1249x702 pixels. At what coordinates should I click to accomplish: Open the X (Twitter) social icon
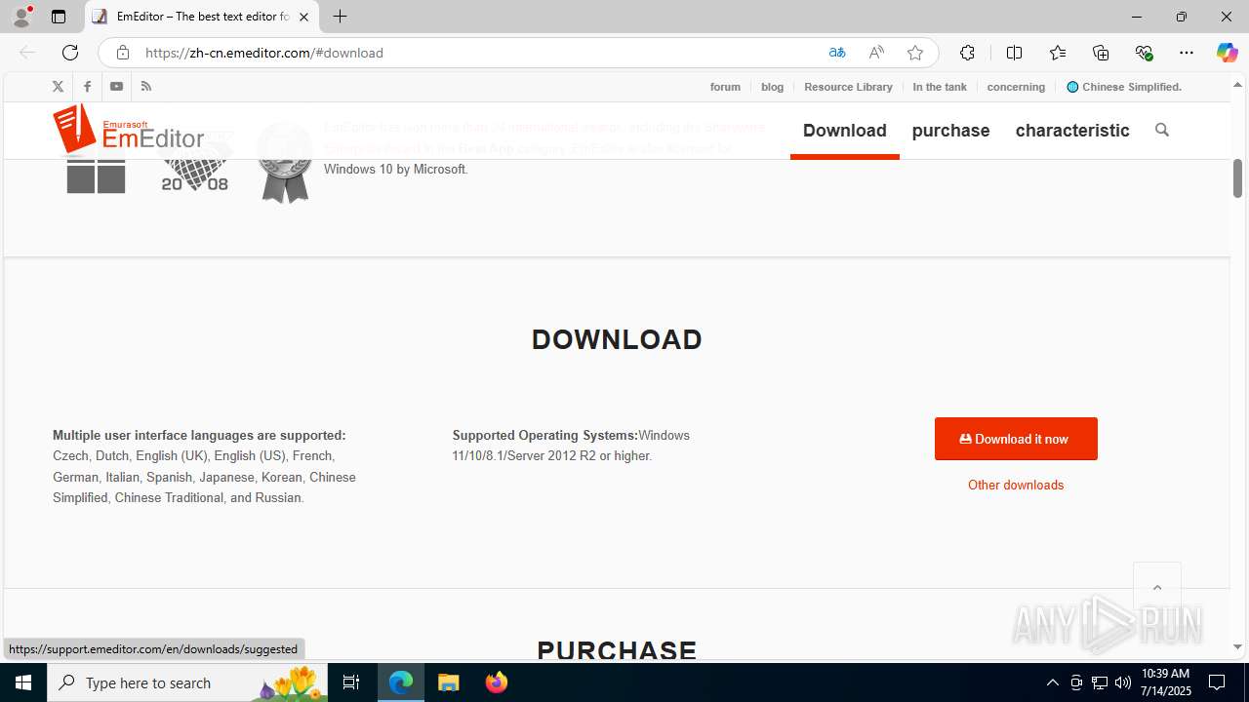point(58,87)
